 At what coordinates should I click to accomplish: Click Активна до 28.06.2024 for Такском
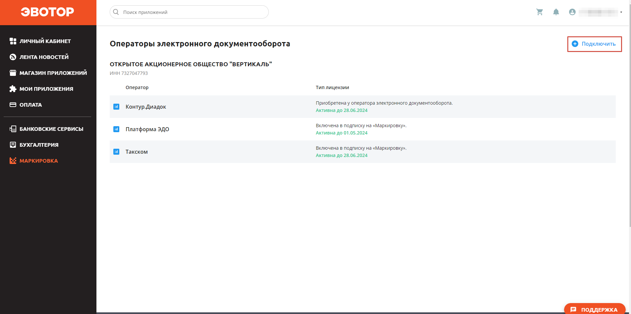point(342,155)
